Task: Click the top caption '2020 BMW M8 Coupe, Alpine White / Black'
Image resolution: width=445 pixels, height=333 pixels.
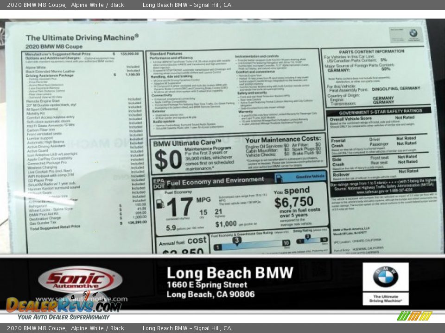Action: pos(65,5)
